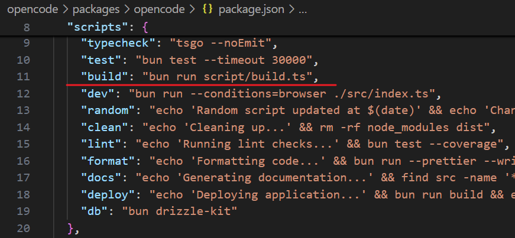The image size is (515, 238).
Task: Open the "packages" breadcrumb segment
Action: pyautogui.click(x=96, y=9)
